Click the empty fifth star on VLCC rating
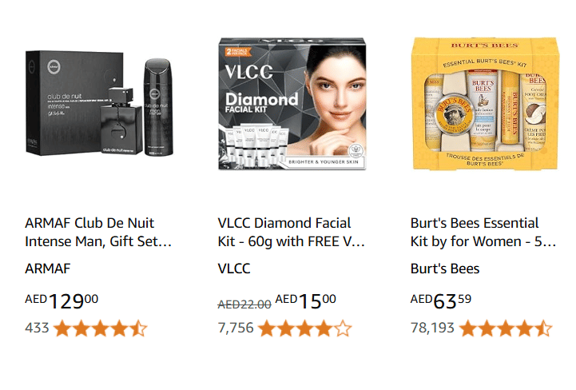 [x=343, y=328]
